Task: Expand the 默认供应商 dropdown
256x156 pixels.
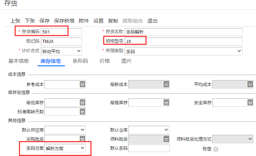Action: (x=65, y=130)
